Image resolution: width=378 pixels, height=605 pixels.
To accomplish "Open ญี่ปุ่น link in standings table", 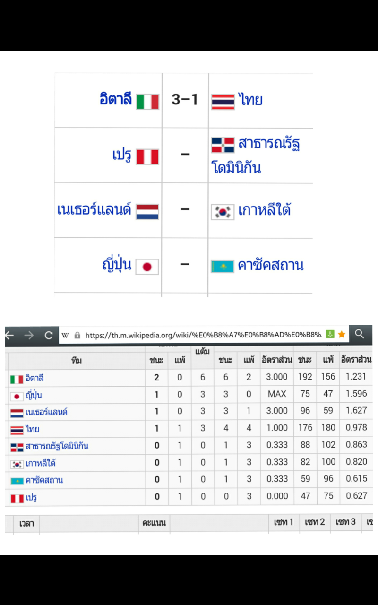I will 34,395.
